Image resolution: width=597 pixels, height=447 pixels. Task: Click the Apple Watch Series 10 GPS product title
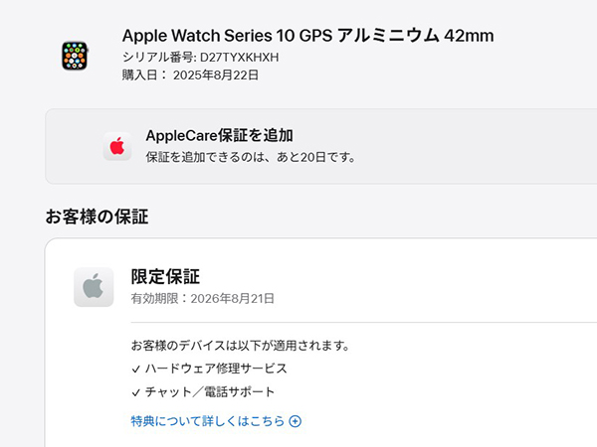click(307, 36)
